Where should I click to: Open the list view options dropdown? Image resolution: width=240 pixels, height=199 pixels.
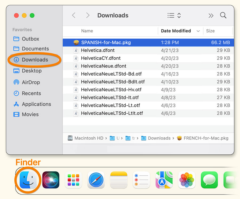point(174,15)
